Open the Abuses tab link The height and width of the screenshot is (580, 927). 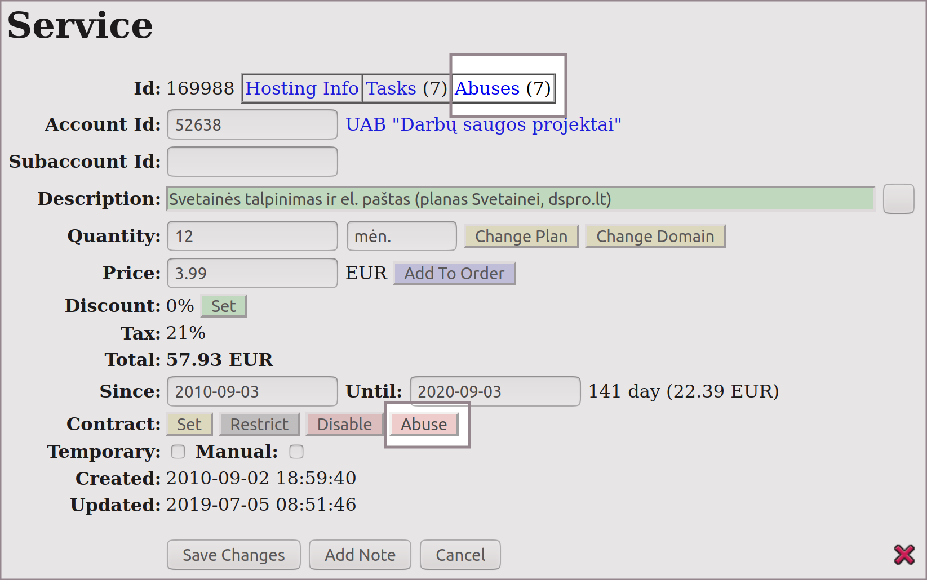point(487,88)
